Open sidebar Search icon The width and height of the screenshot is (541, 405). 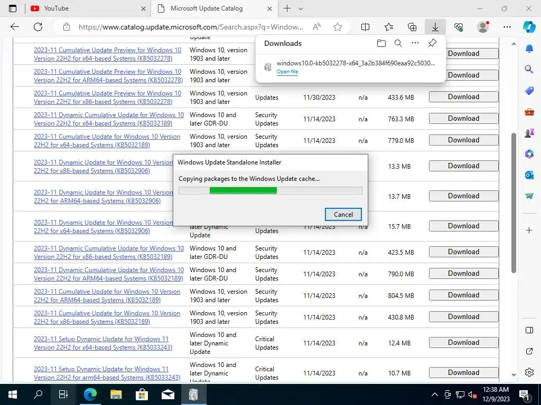(529, 69)
